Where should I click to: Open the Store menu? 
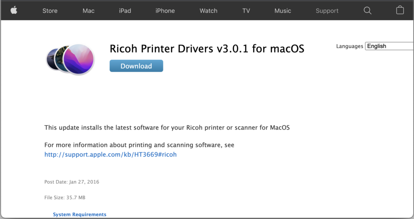(x=50, y=11)
